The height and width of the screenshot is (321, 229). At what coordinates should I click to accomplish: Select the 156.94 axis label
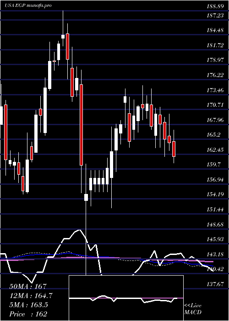[x=215, y=180]
